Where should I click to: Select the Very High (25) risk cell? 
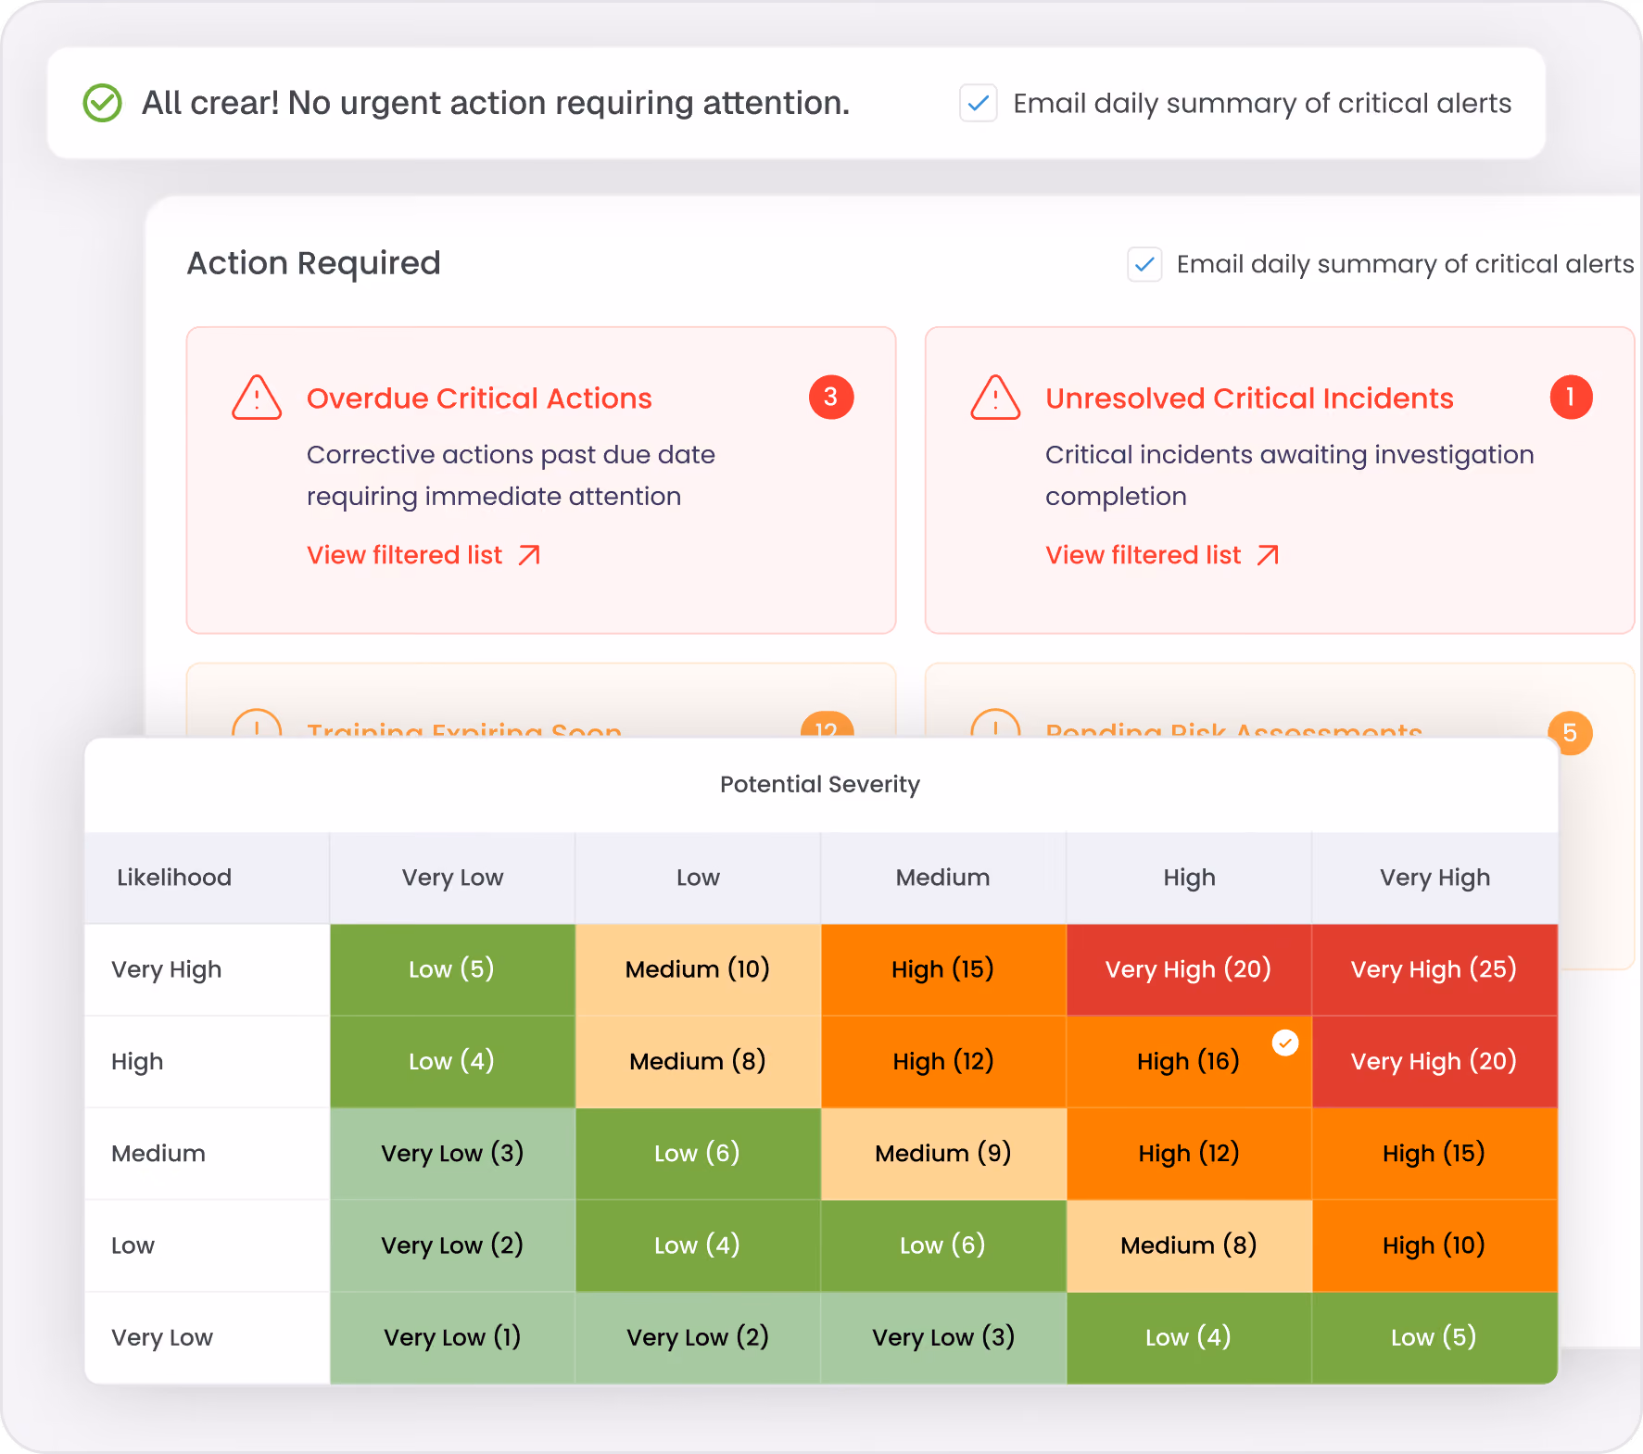[1434, 969]
